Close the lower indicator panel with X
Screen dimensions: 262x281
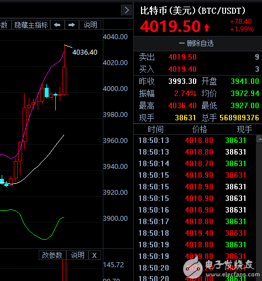click(x=95, y=255)
